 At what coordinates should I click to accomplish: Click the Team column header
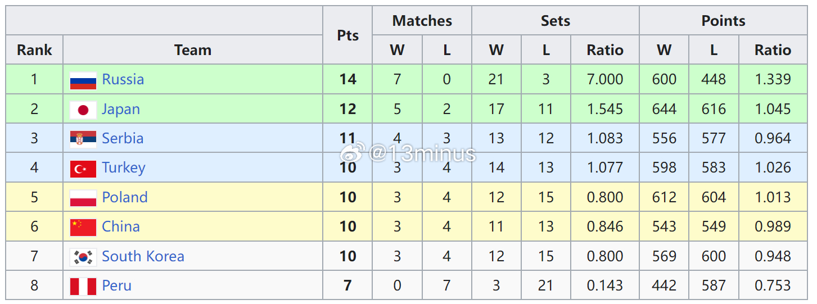192,50
